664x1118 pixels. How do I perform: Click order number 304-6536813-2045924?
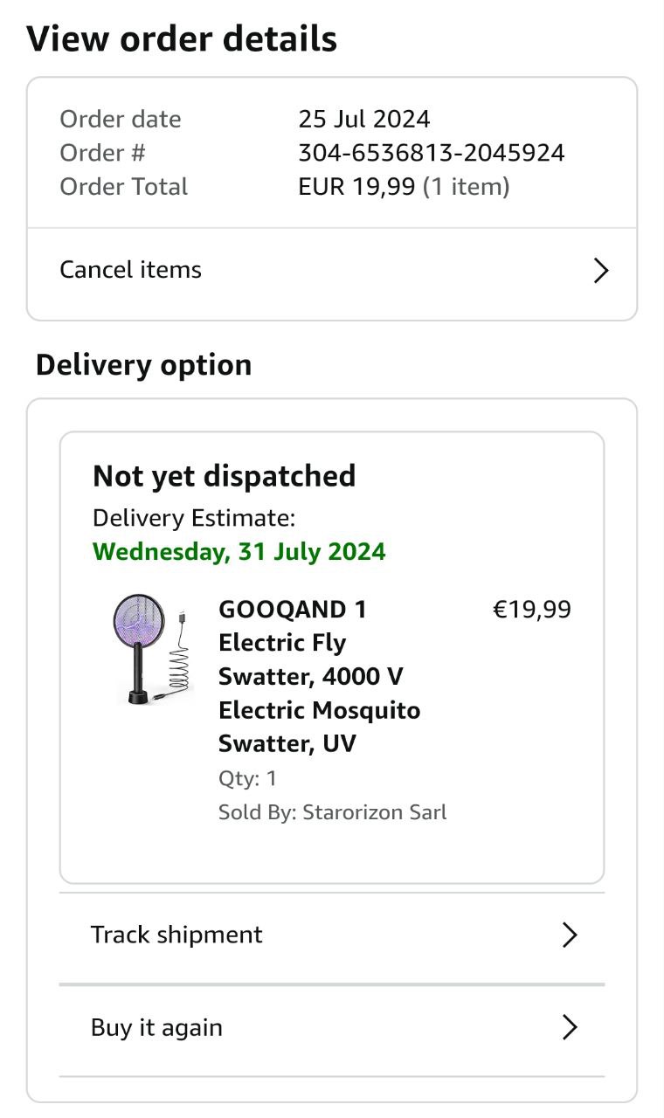432,153
